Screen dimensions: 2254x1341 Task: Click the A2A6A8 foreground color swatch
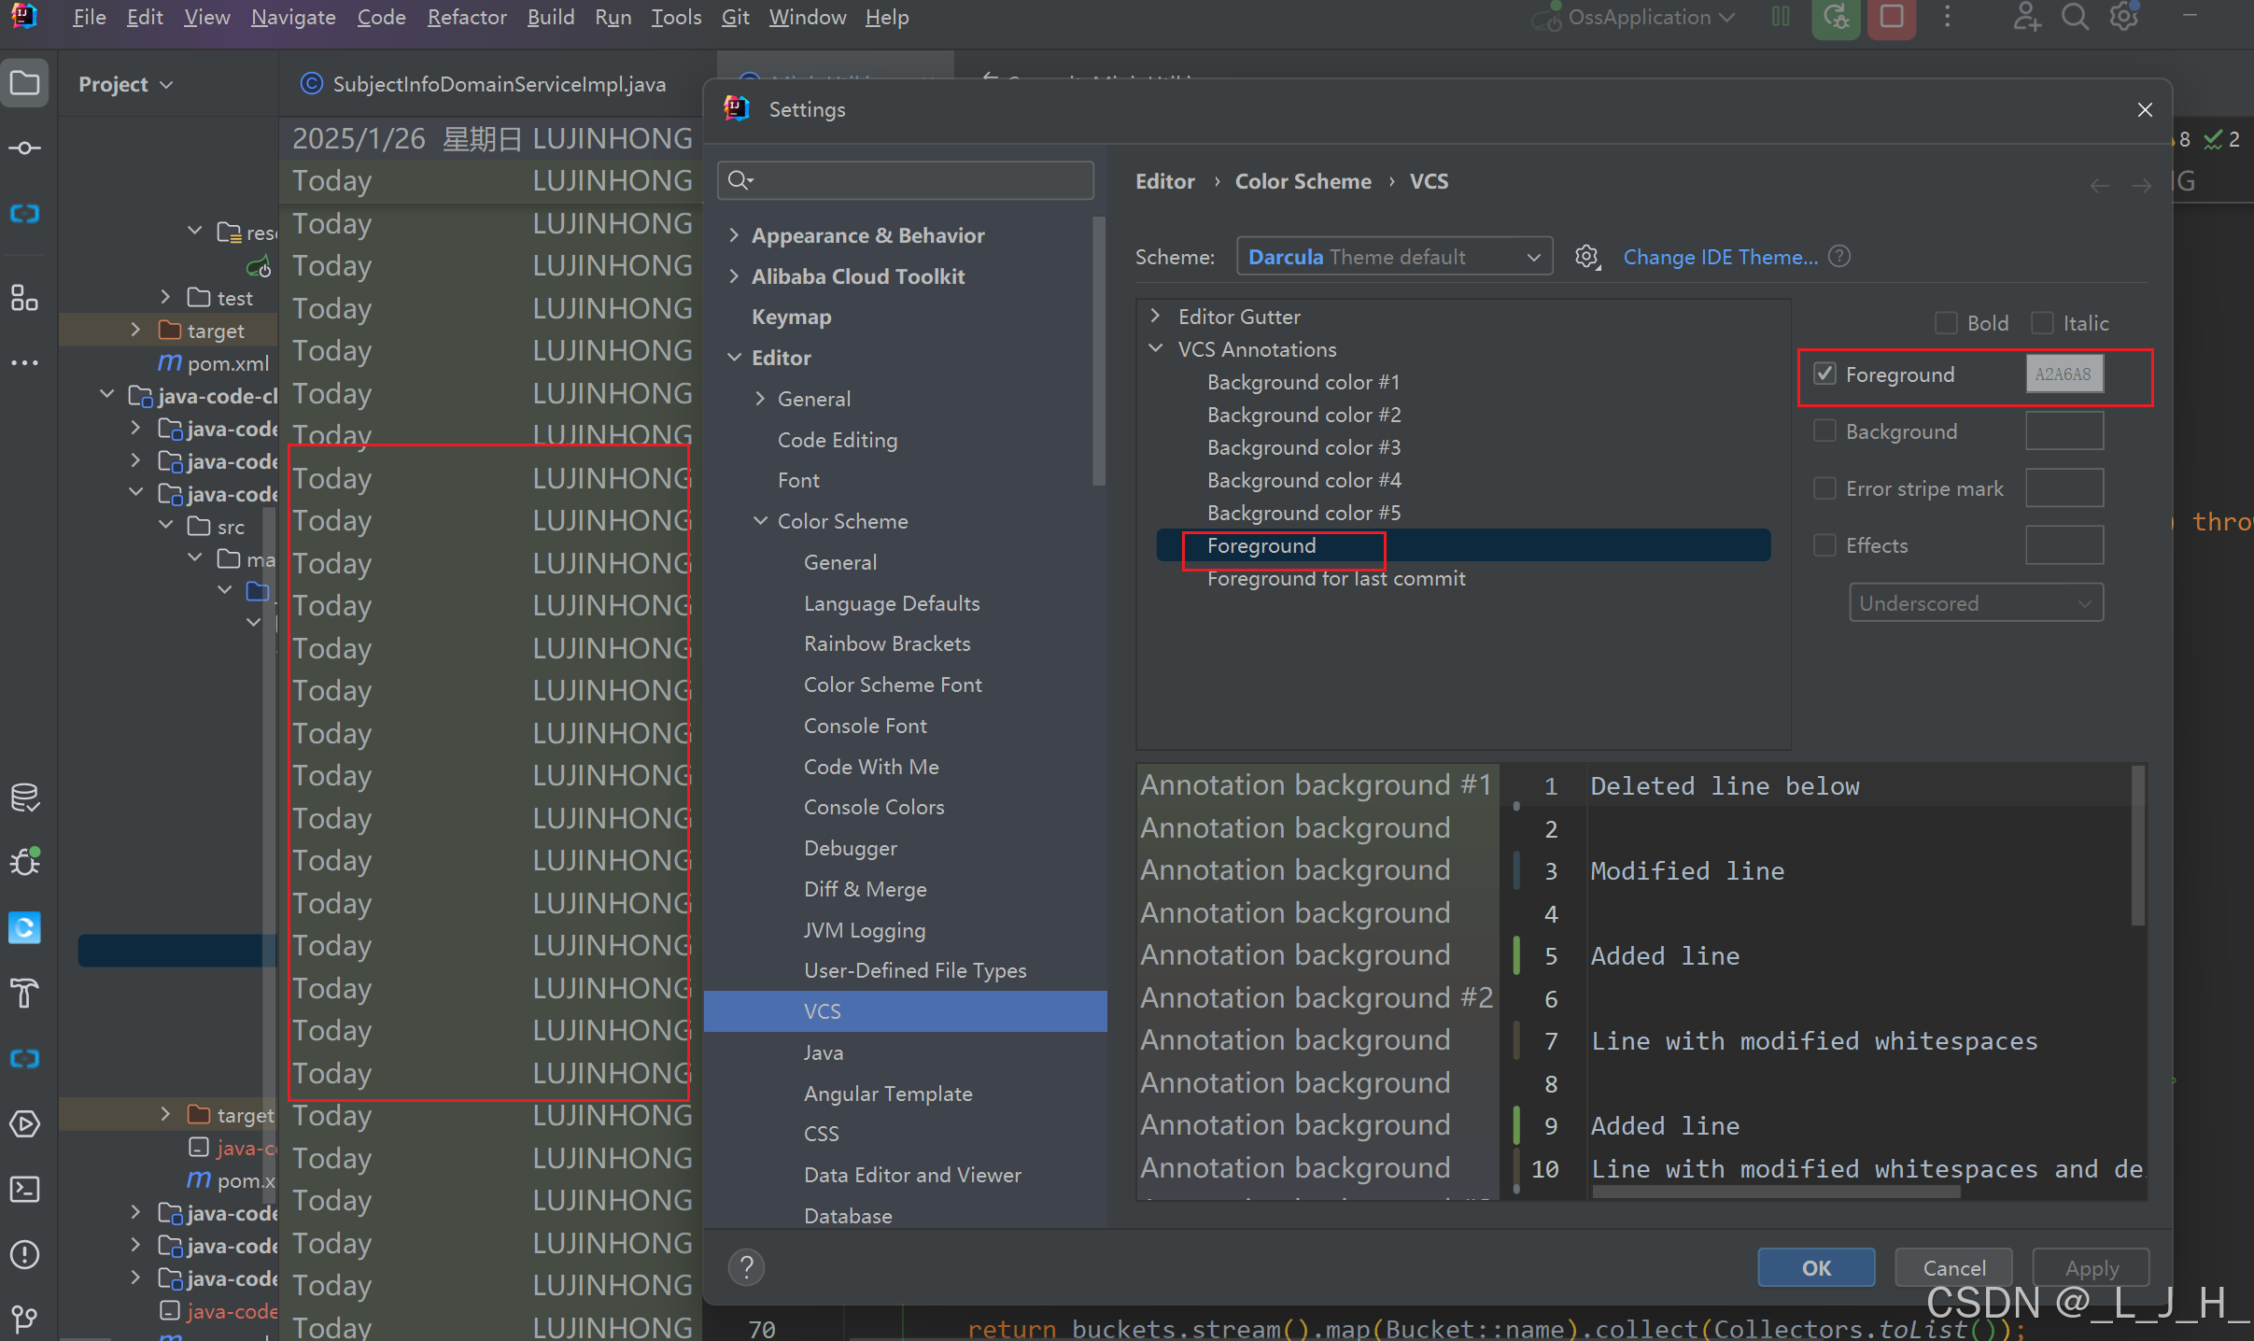point(2064,374)
